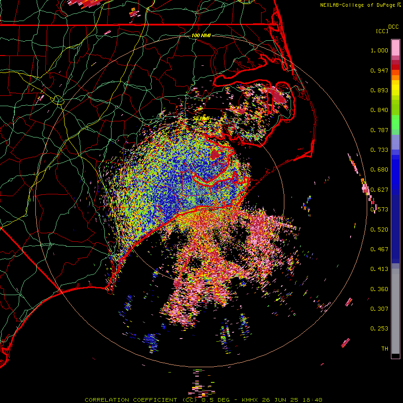Pick the light pink swatch on color bar
The width and height of the screenshot is (403, 403).
(x=395, y=47)
